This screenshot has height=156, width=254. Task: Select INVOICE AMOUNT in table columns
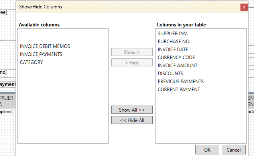tap(177, 65)
